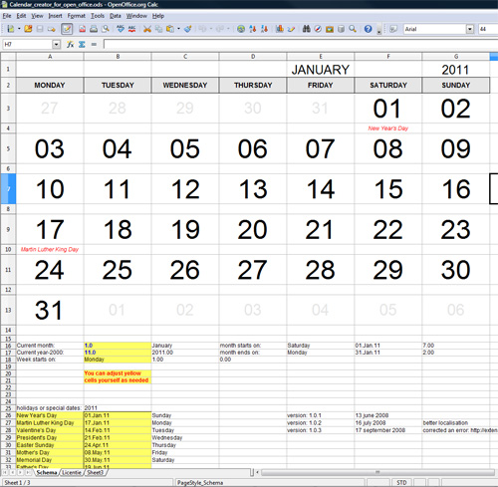Open the File menu

point(7,16)
